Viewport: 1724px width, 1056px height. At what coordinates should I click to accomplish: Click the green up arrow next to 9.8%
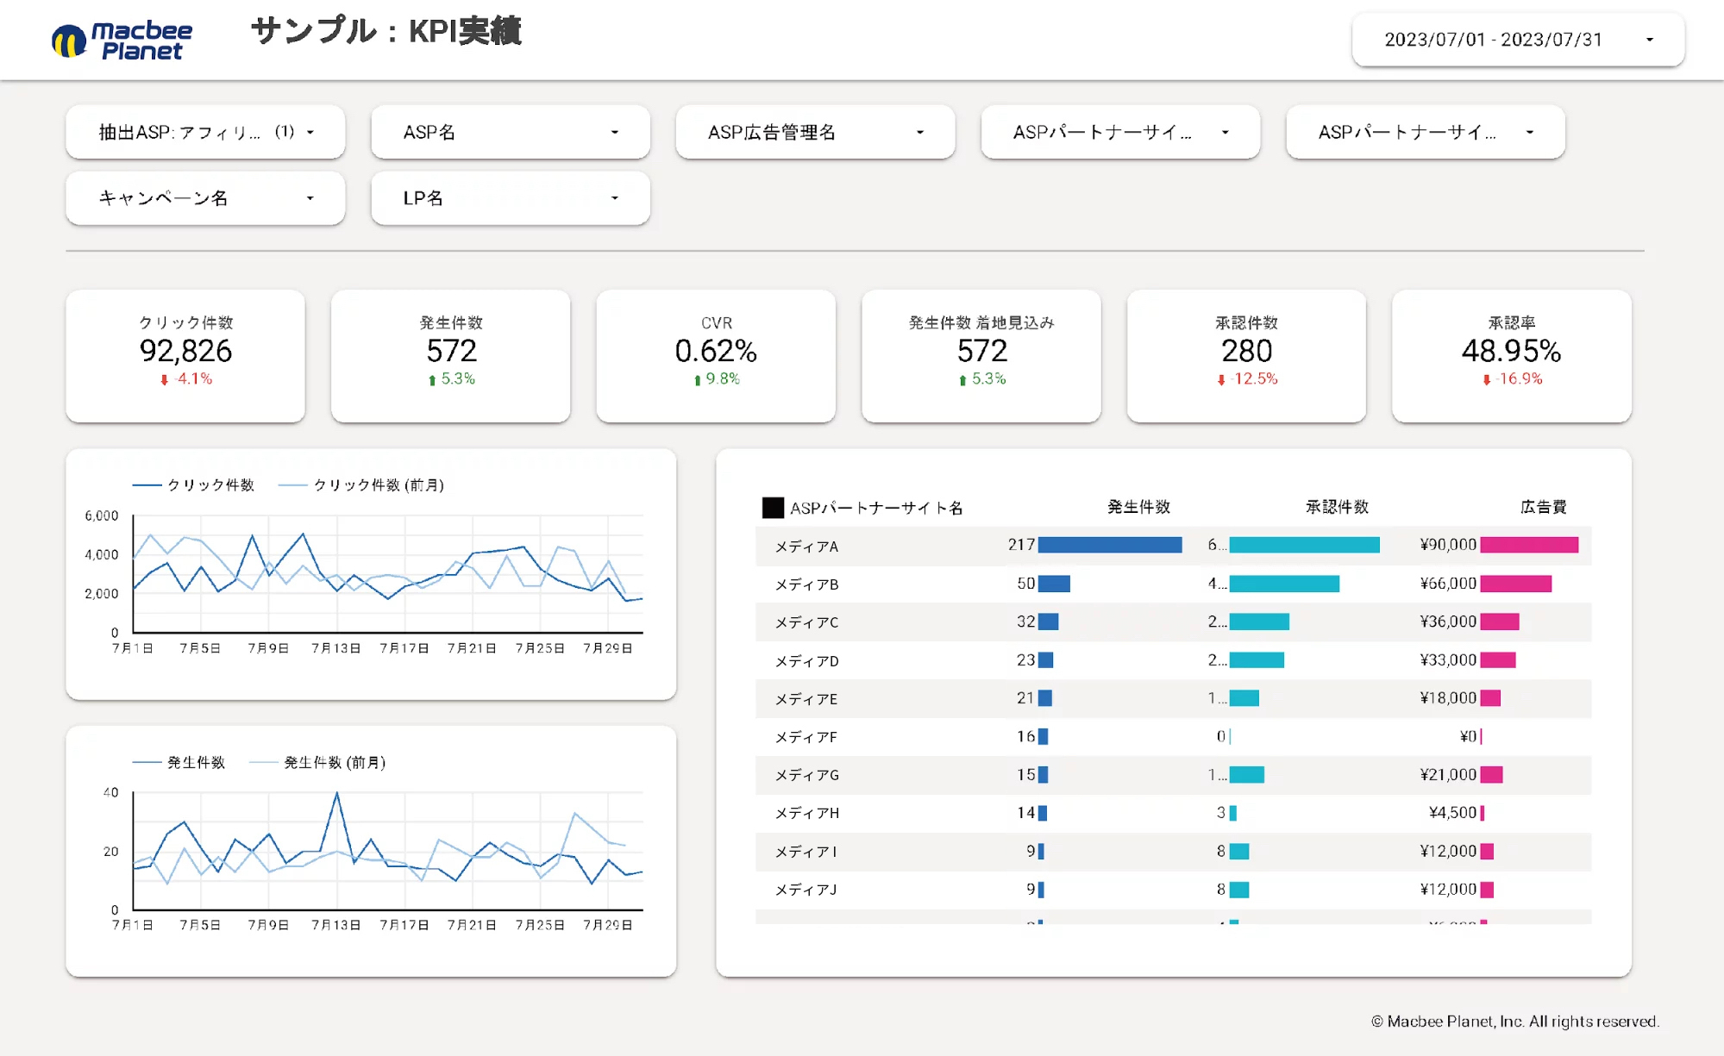697,380
